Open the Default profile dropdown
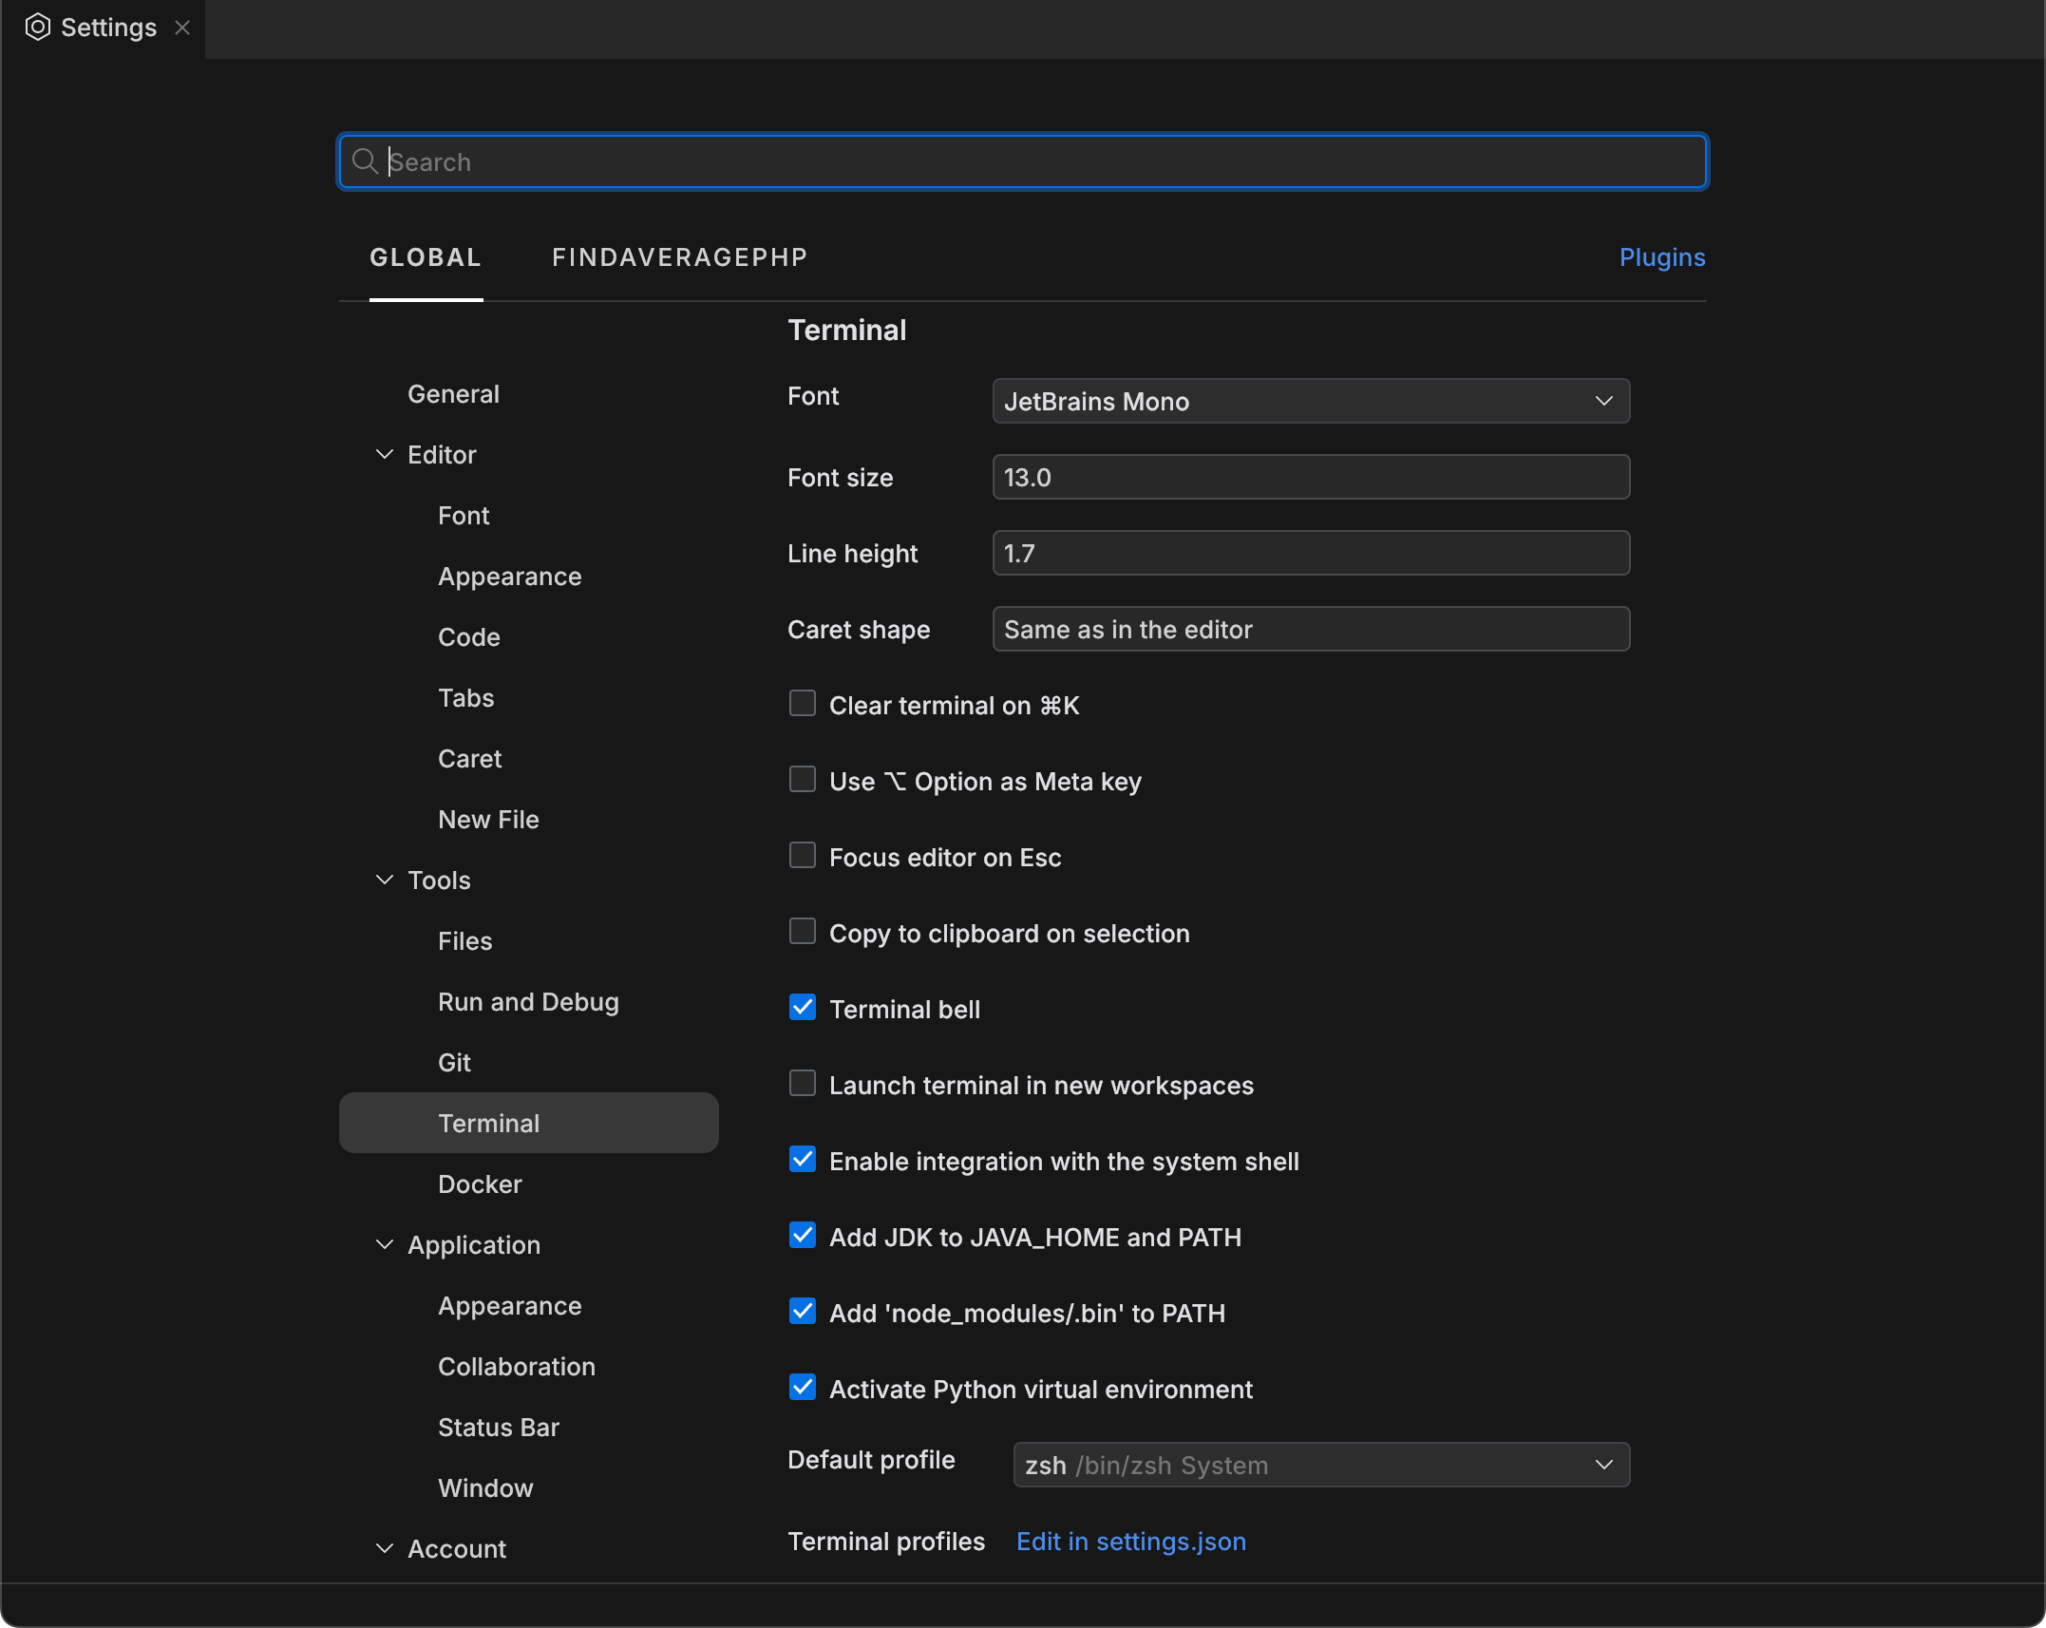Screen dimensions: 2046x1628 [x=1319, y=1465]
